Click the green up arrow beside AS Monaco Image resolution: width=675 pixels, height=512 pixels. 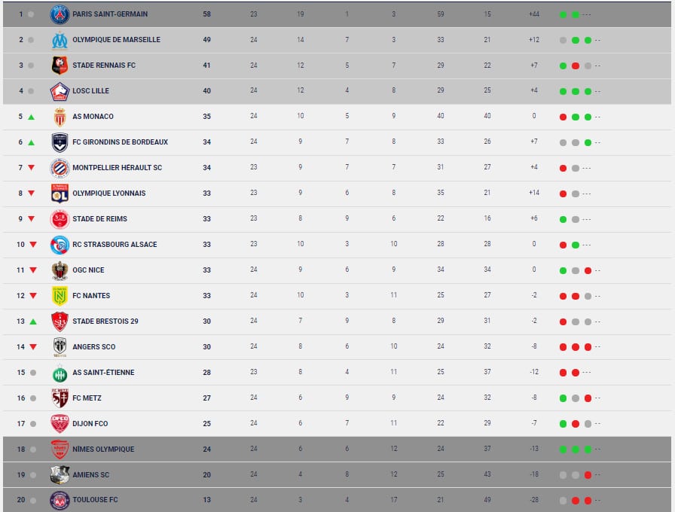click(x=32, y=117)
